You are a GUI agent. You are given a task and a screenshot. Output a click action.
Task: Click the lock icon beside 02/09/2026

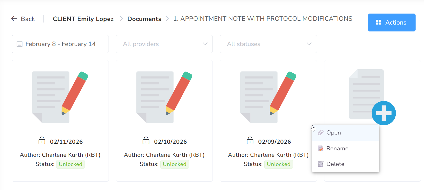pyautogui.click(x=250, y=141)
